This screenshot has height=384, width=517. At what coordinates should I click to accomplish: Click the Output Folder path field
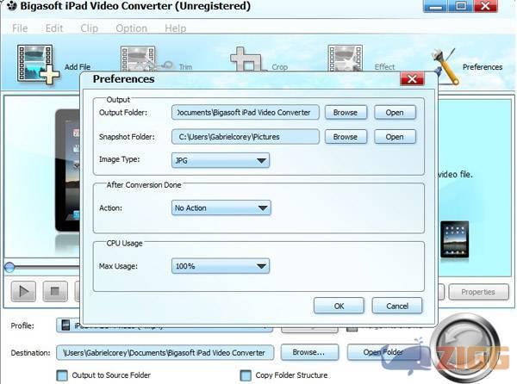(x=246, y=113)
